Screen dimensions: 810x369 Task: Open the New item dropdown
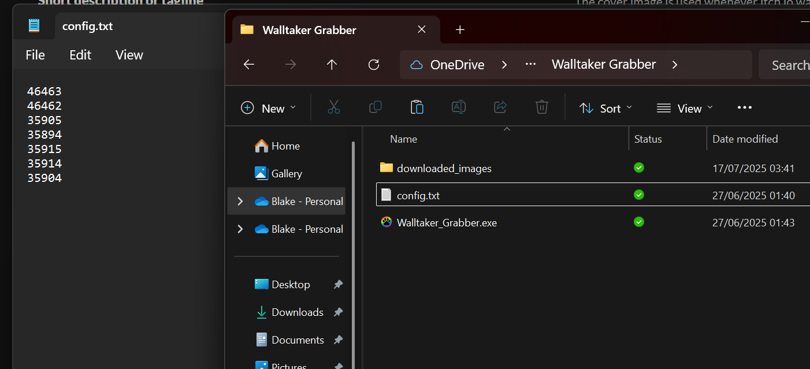pos(269,108)
